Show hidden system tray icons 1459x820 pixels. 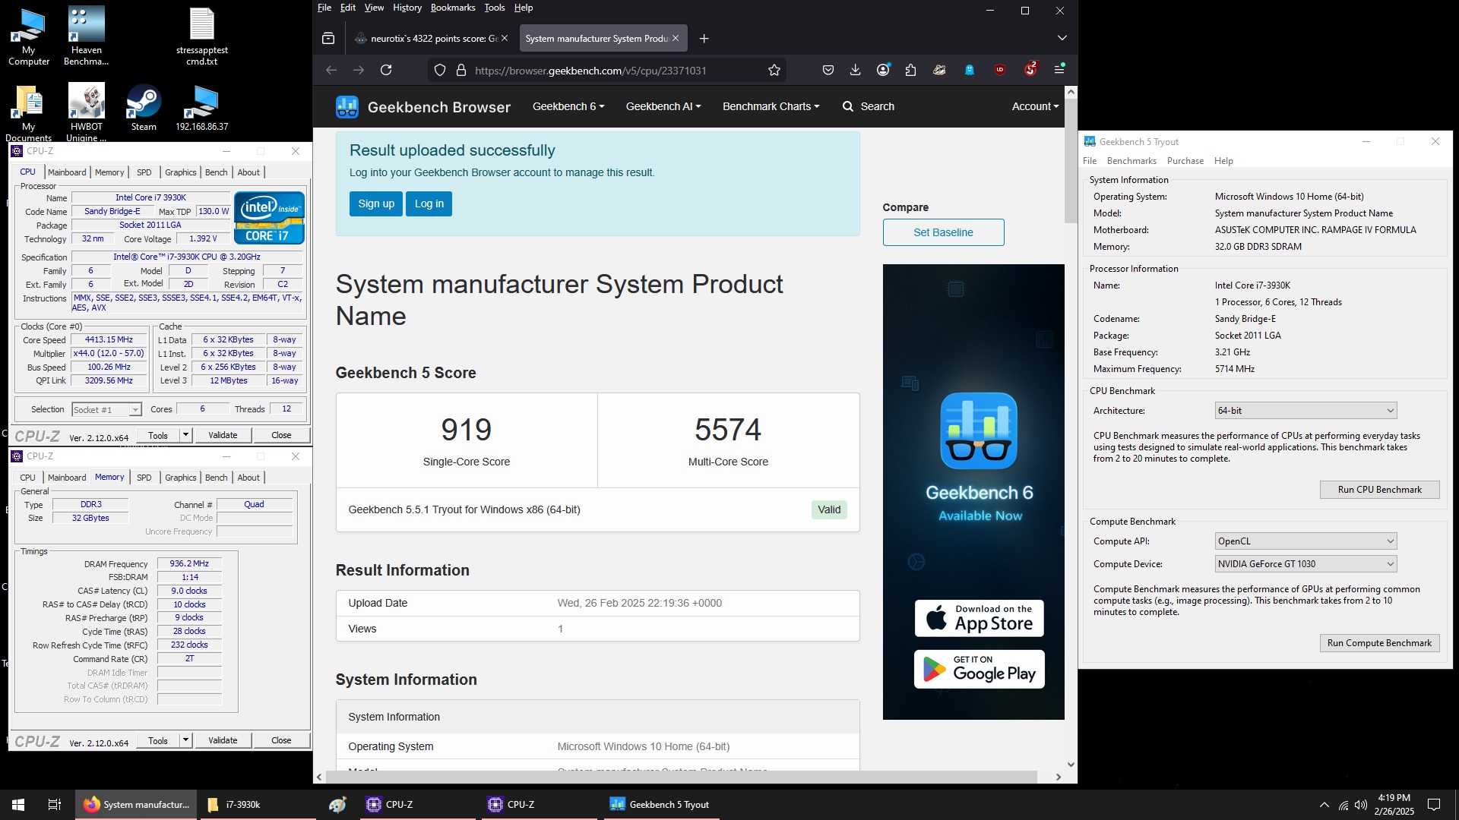[x=1324, y=805]
